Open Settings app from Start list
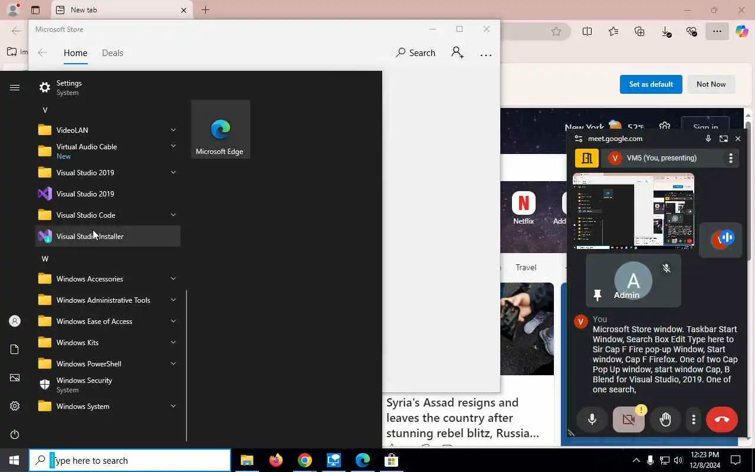The image size is (755, 472). click(108, 87)
